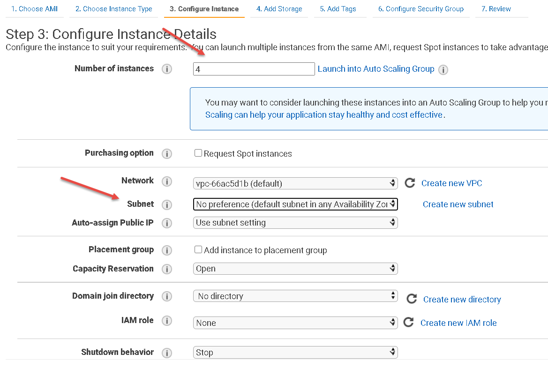Click the Capacity Reservation info icon
This screenshot has height=369, width=548.
166,269
